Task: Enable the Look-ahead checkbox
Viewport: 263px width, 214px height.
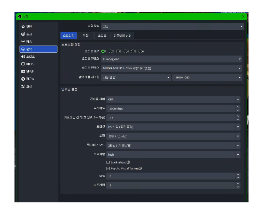Action: (108, 162)
